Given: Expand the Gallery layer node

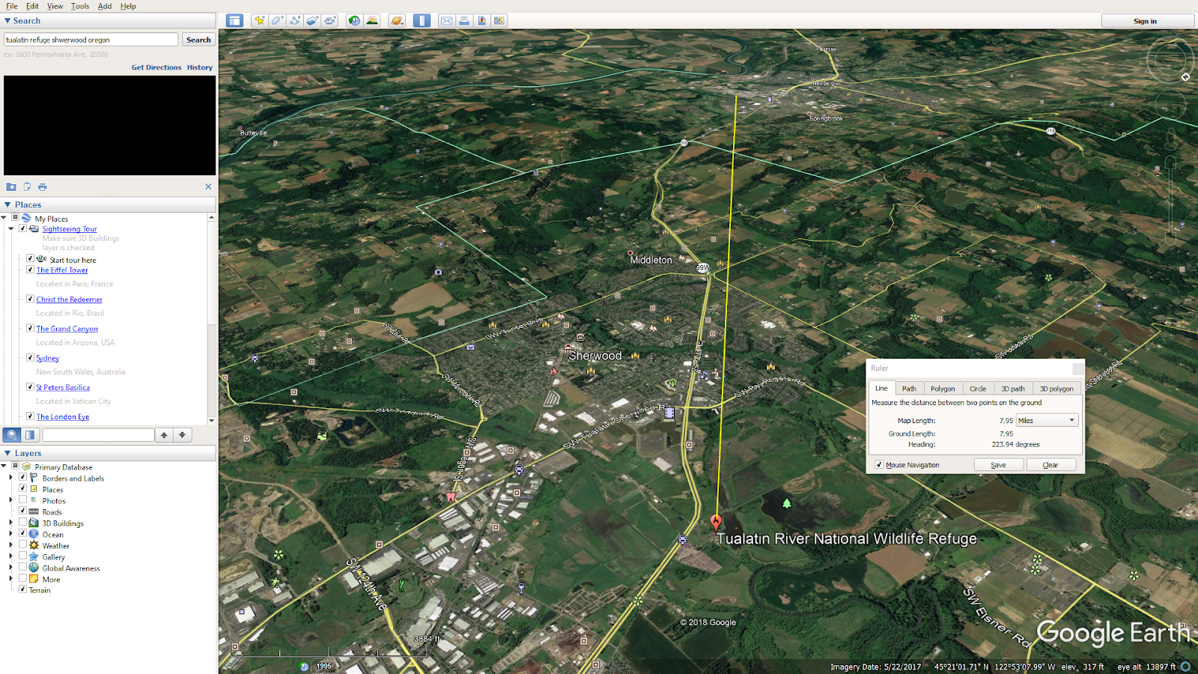Looking at the screenshot, I should [x=10, y=556].
